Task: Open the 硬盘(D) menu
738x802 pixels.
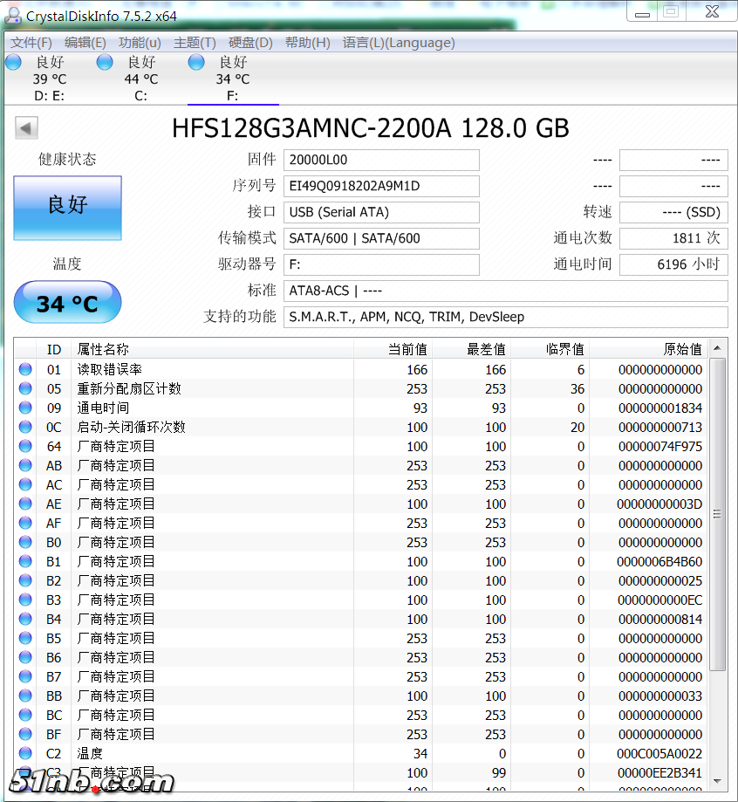Action: (252, 42)
